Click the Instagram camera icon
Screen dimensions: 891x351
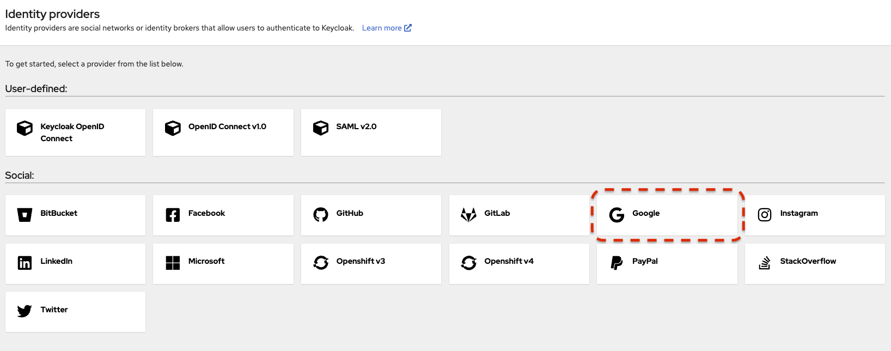click(x=765, y=215)
